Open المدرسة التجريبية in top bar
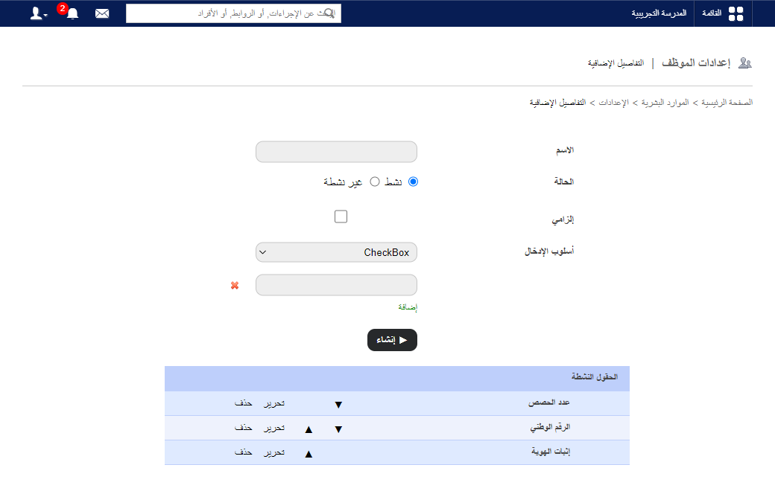Screen dimensions: 775x494 [x=659, y=13]
